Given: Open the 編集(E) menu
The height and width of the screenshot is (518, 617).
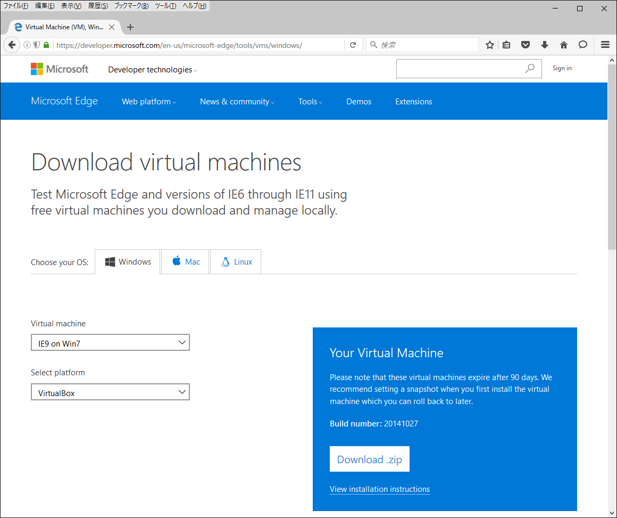Looking at the screenshot, I should pyautogui.click(x=45, y=5).
